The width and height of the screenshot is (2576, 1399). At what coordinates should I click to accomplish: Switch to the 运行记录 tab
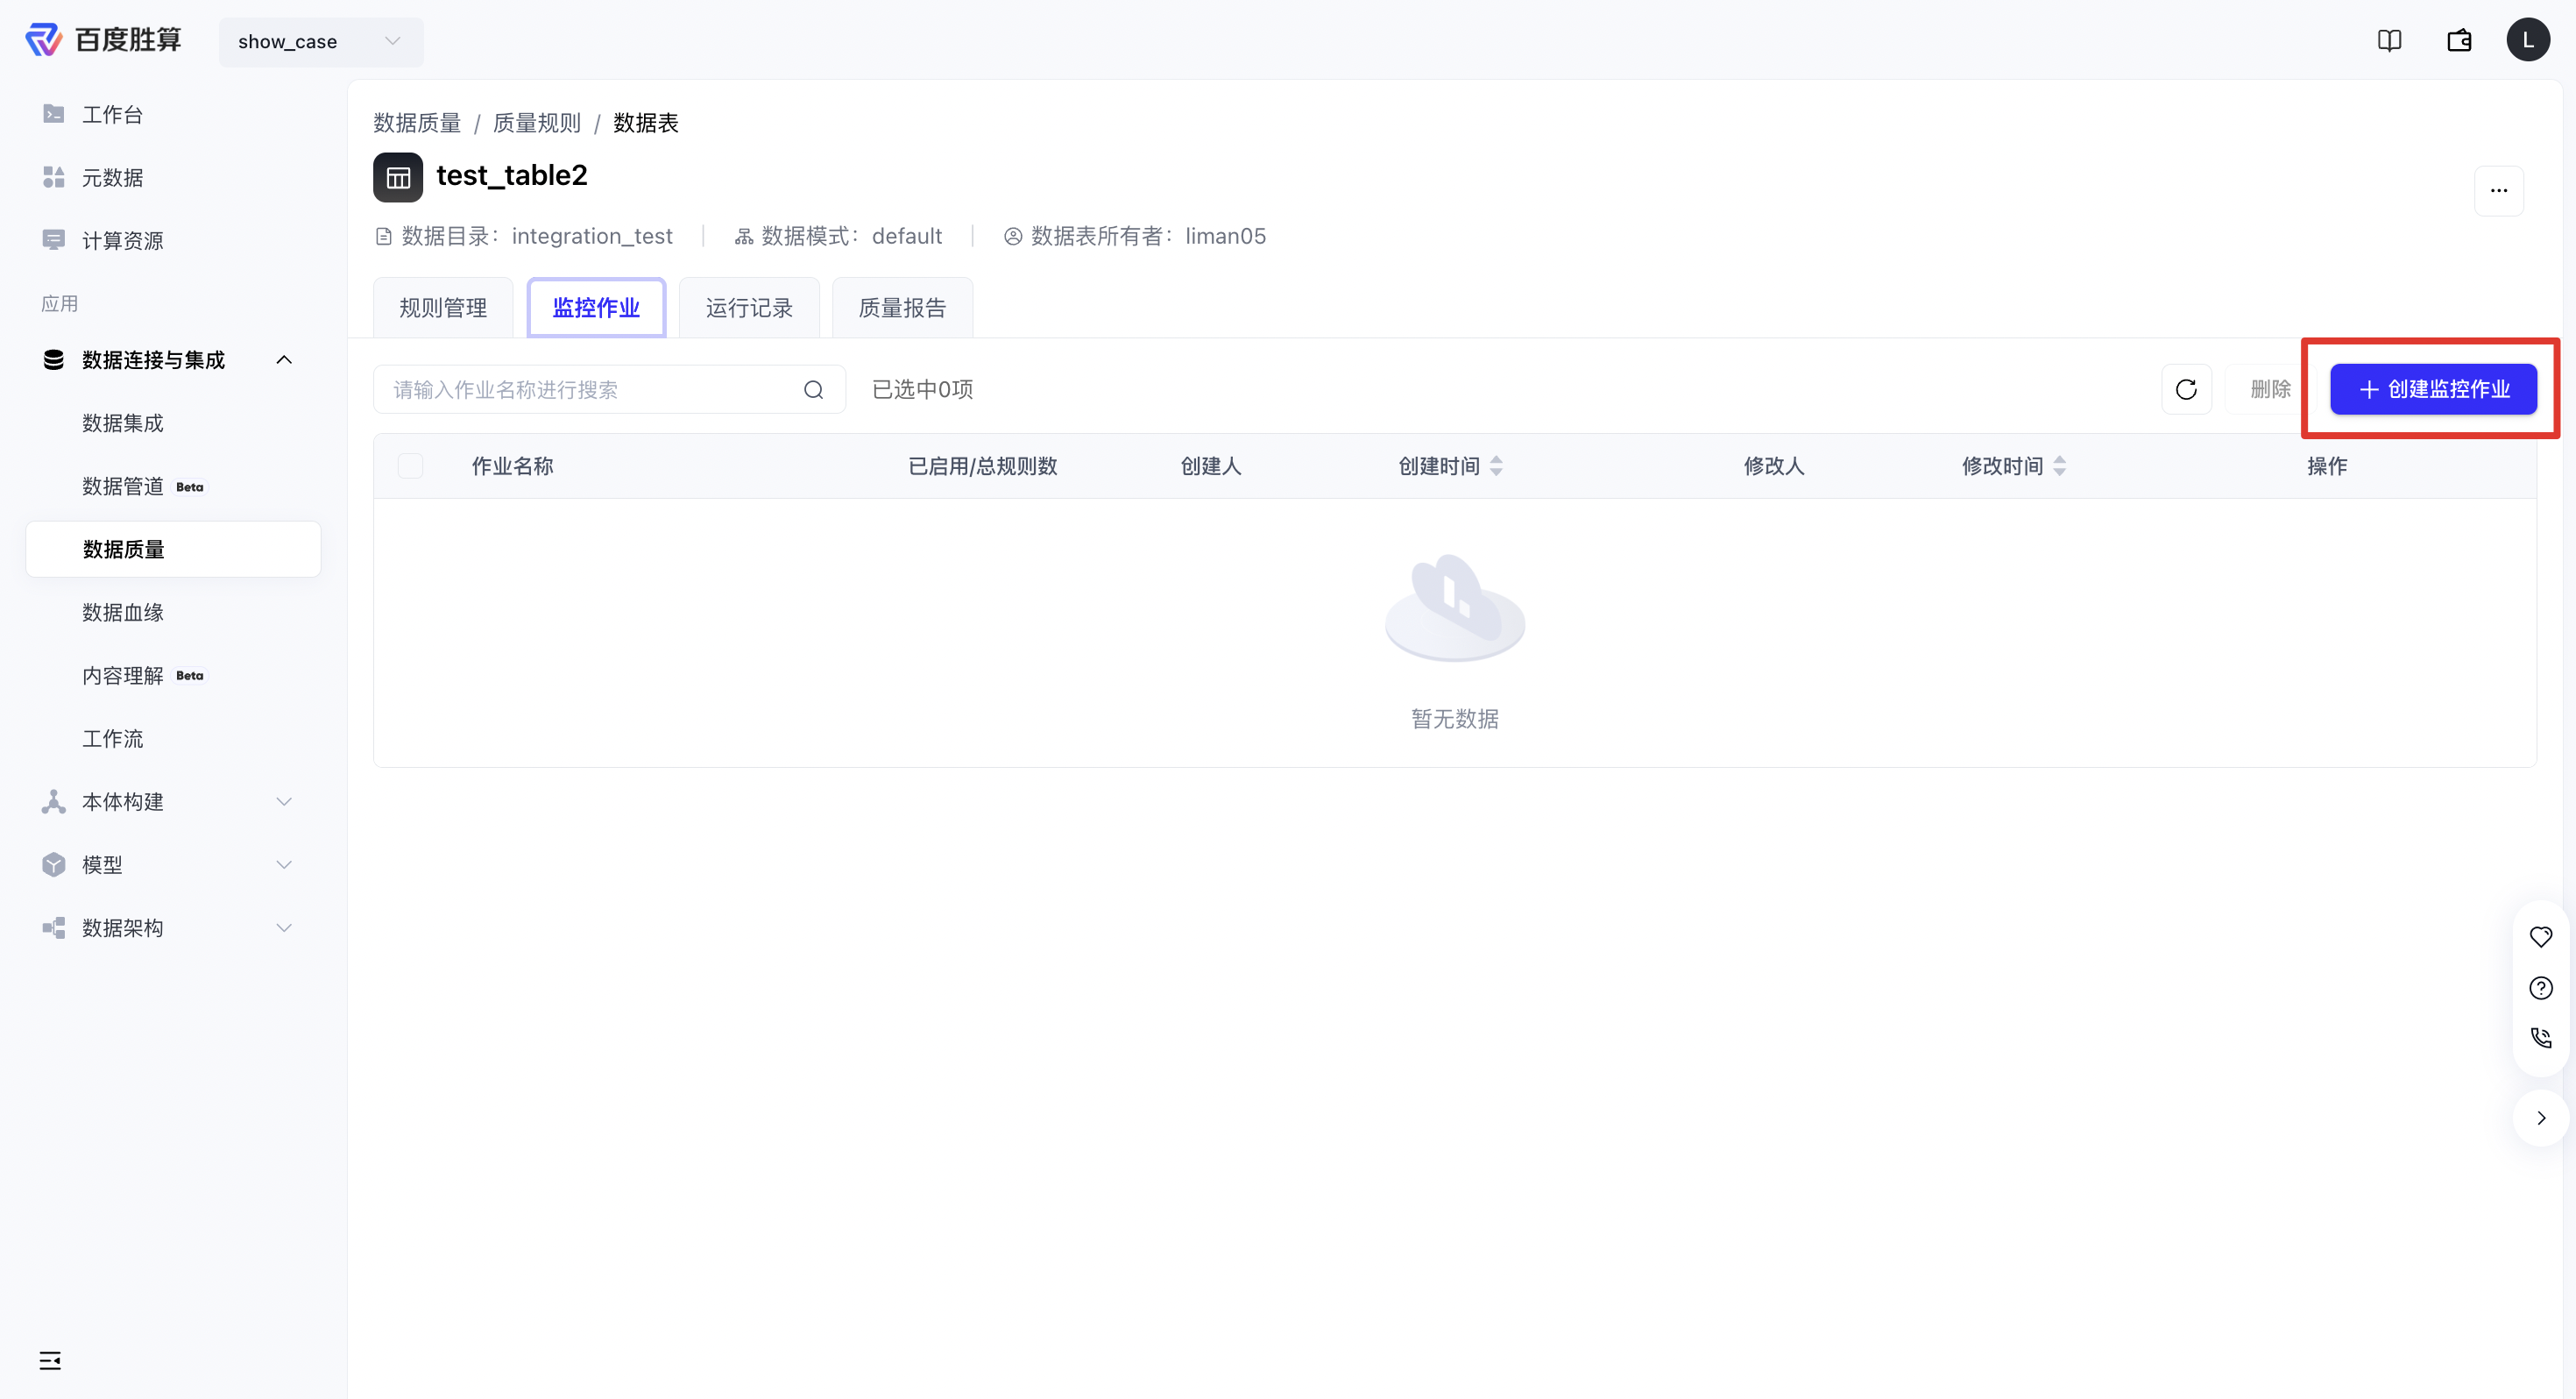[x=749, y=309]
